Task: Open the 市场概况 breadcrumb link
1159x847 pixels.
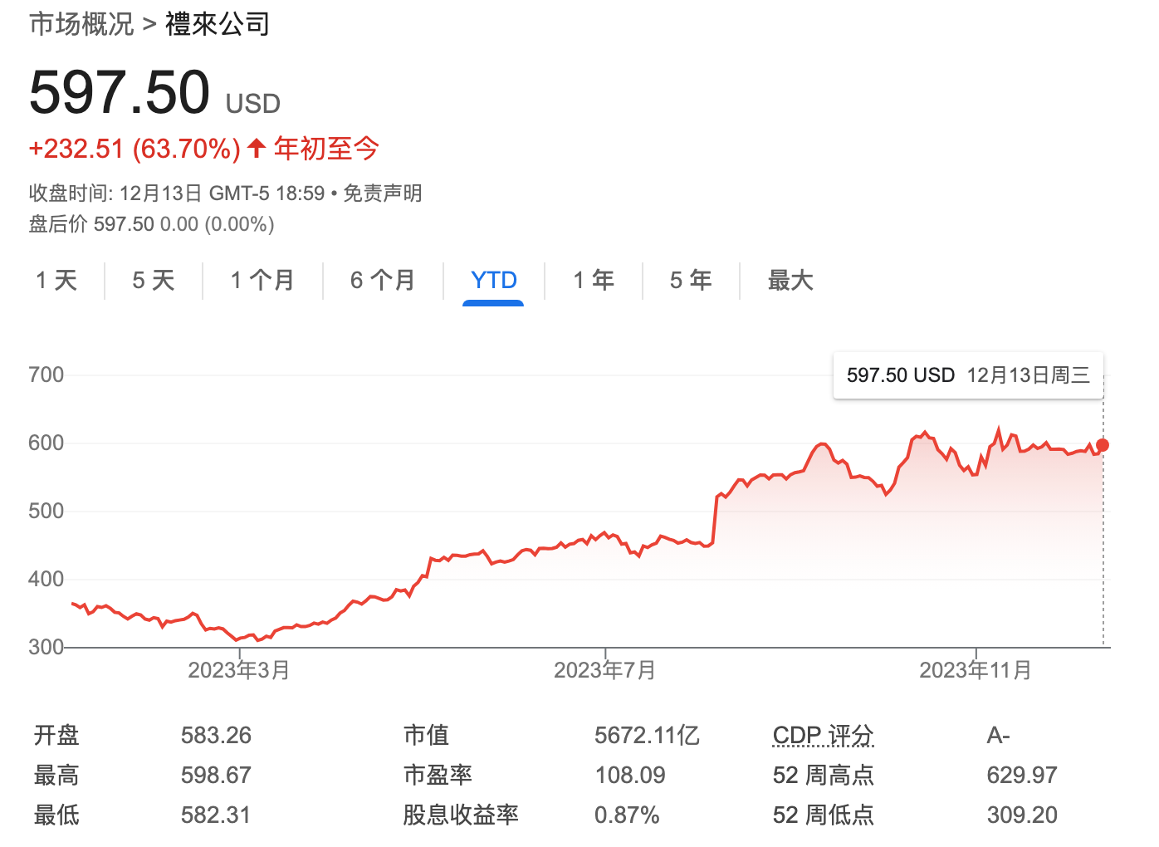Action: [x=81, y=24]
